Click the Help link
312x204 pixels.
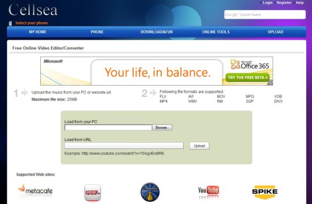point(300,3)
